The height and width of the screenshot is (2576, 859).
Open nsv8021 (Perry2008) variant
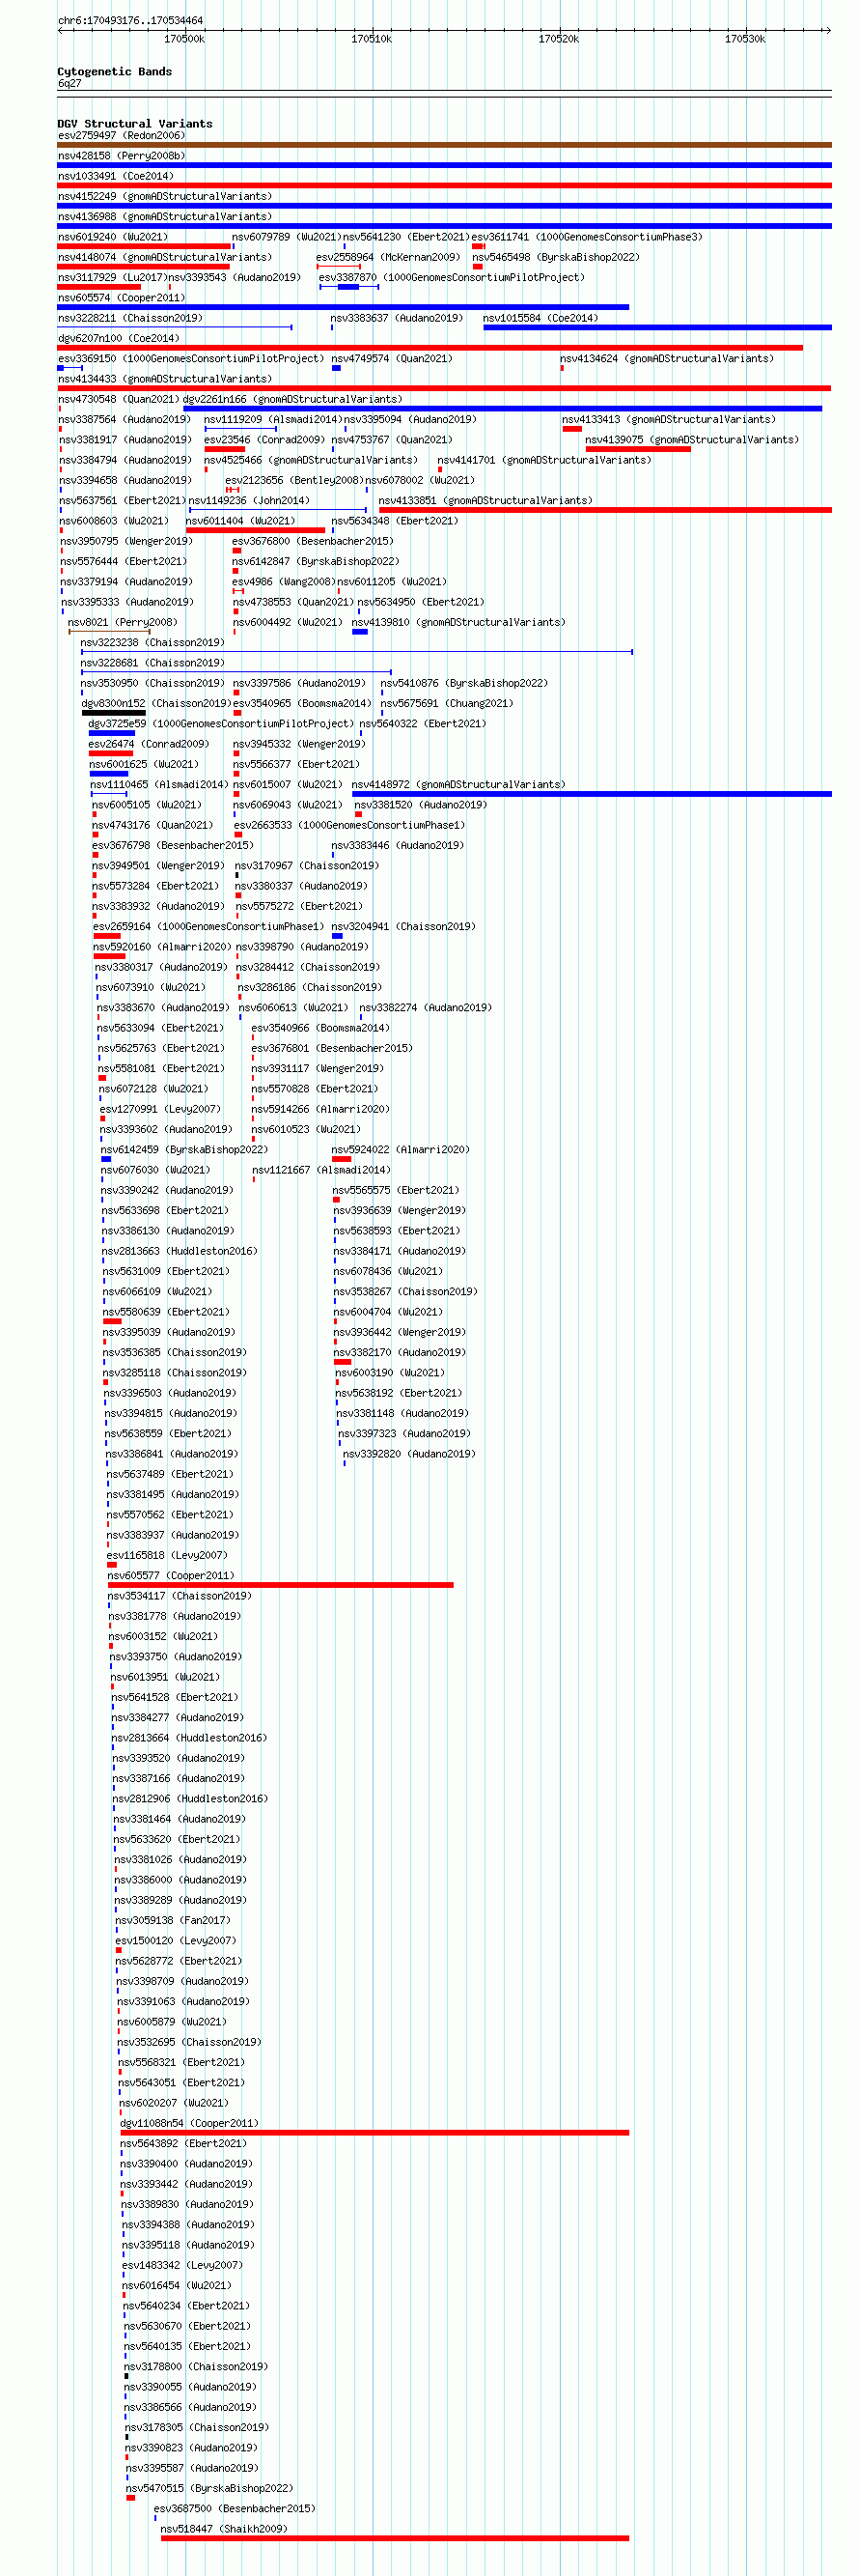pos(123,622)
